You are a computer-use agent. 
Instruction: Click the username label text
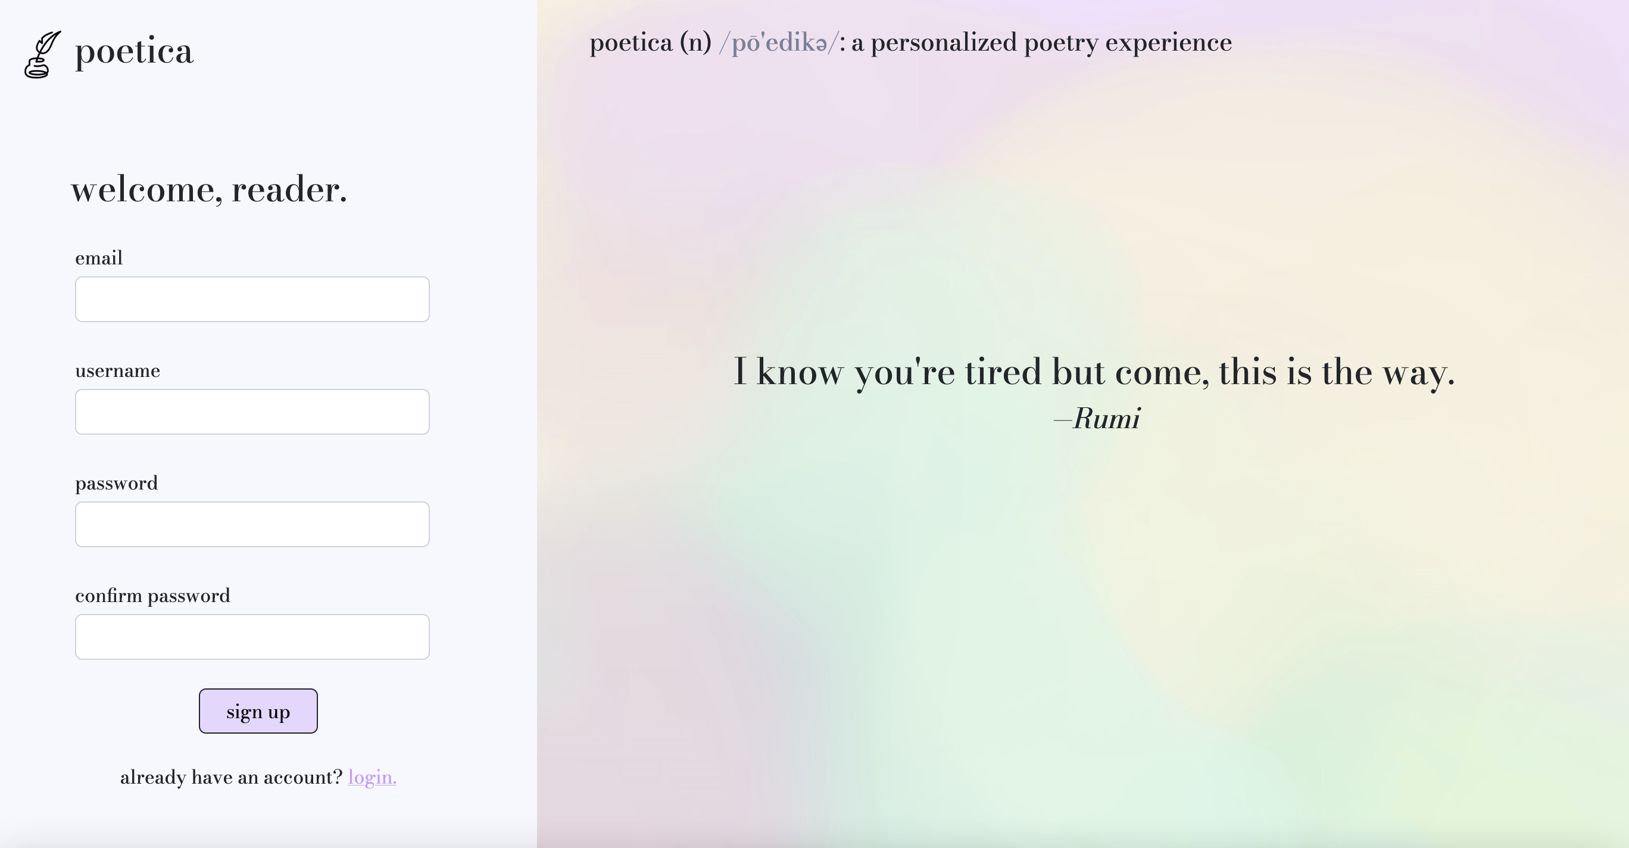pyautogui.click(x=118, y=370)
